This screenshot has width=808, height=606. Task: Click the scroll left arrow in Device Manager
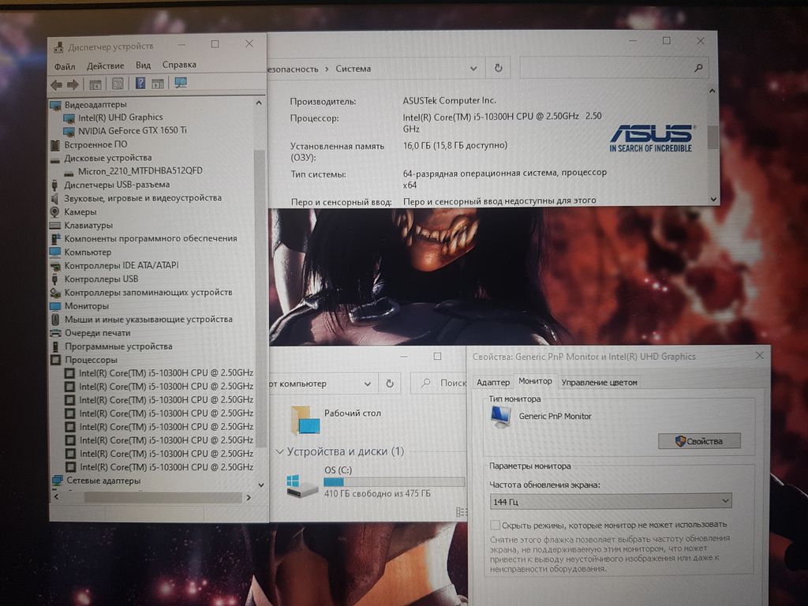pos(56,497)
